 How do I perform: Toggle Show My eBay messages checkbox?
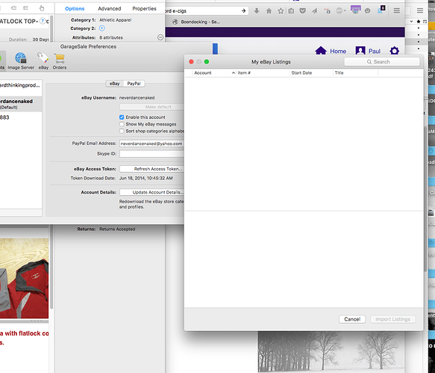(122, 124)
